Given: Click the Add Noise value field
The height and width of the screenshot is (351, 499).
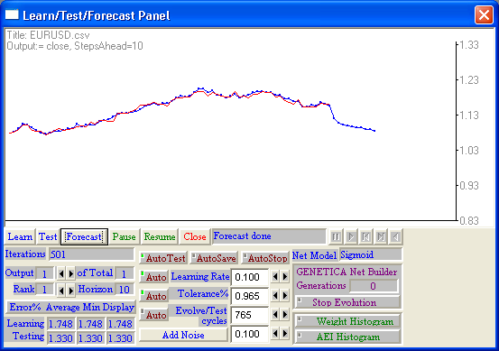Looking at the screenshot, I should (250, 334).
